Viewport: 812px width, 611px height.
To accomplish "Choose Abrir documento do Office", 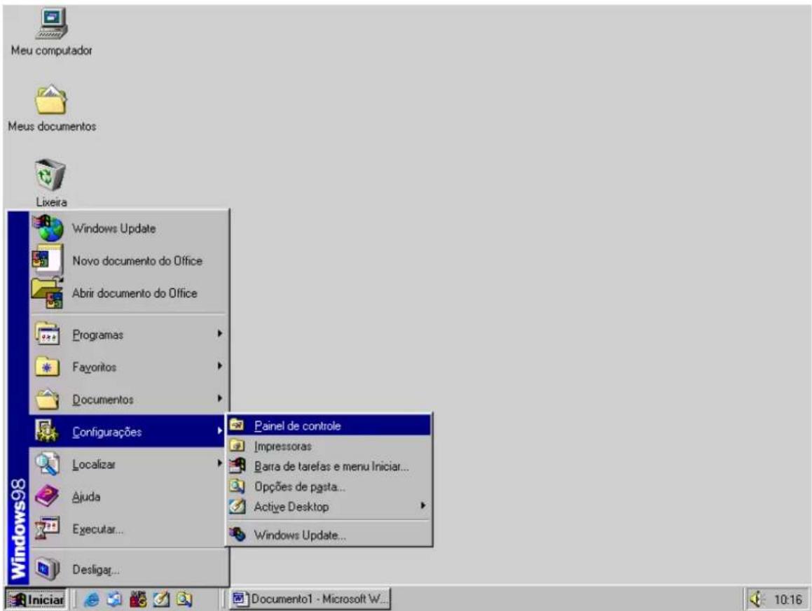I will (x=128, y=293).
